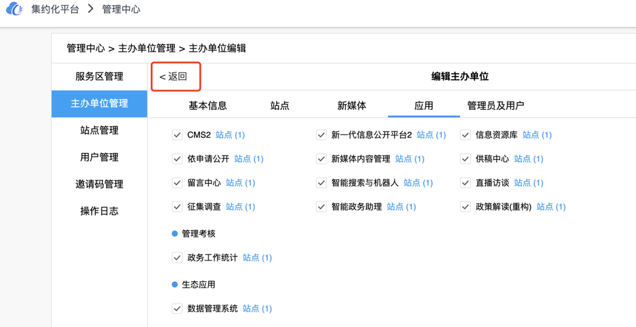Toggle the 政策解读(重构) checkbox
The image size is (636, 327).
pos(466,207)
